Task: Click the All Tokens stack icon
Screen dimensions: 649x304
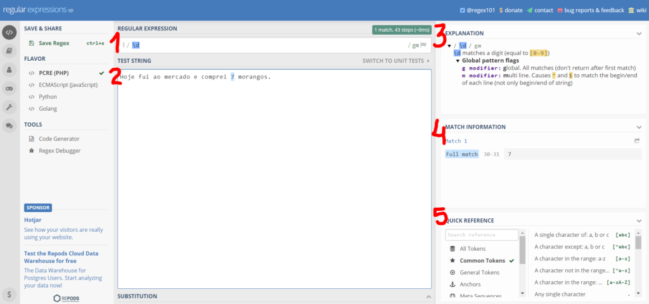Action: click(x=453, y=249)
